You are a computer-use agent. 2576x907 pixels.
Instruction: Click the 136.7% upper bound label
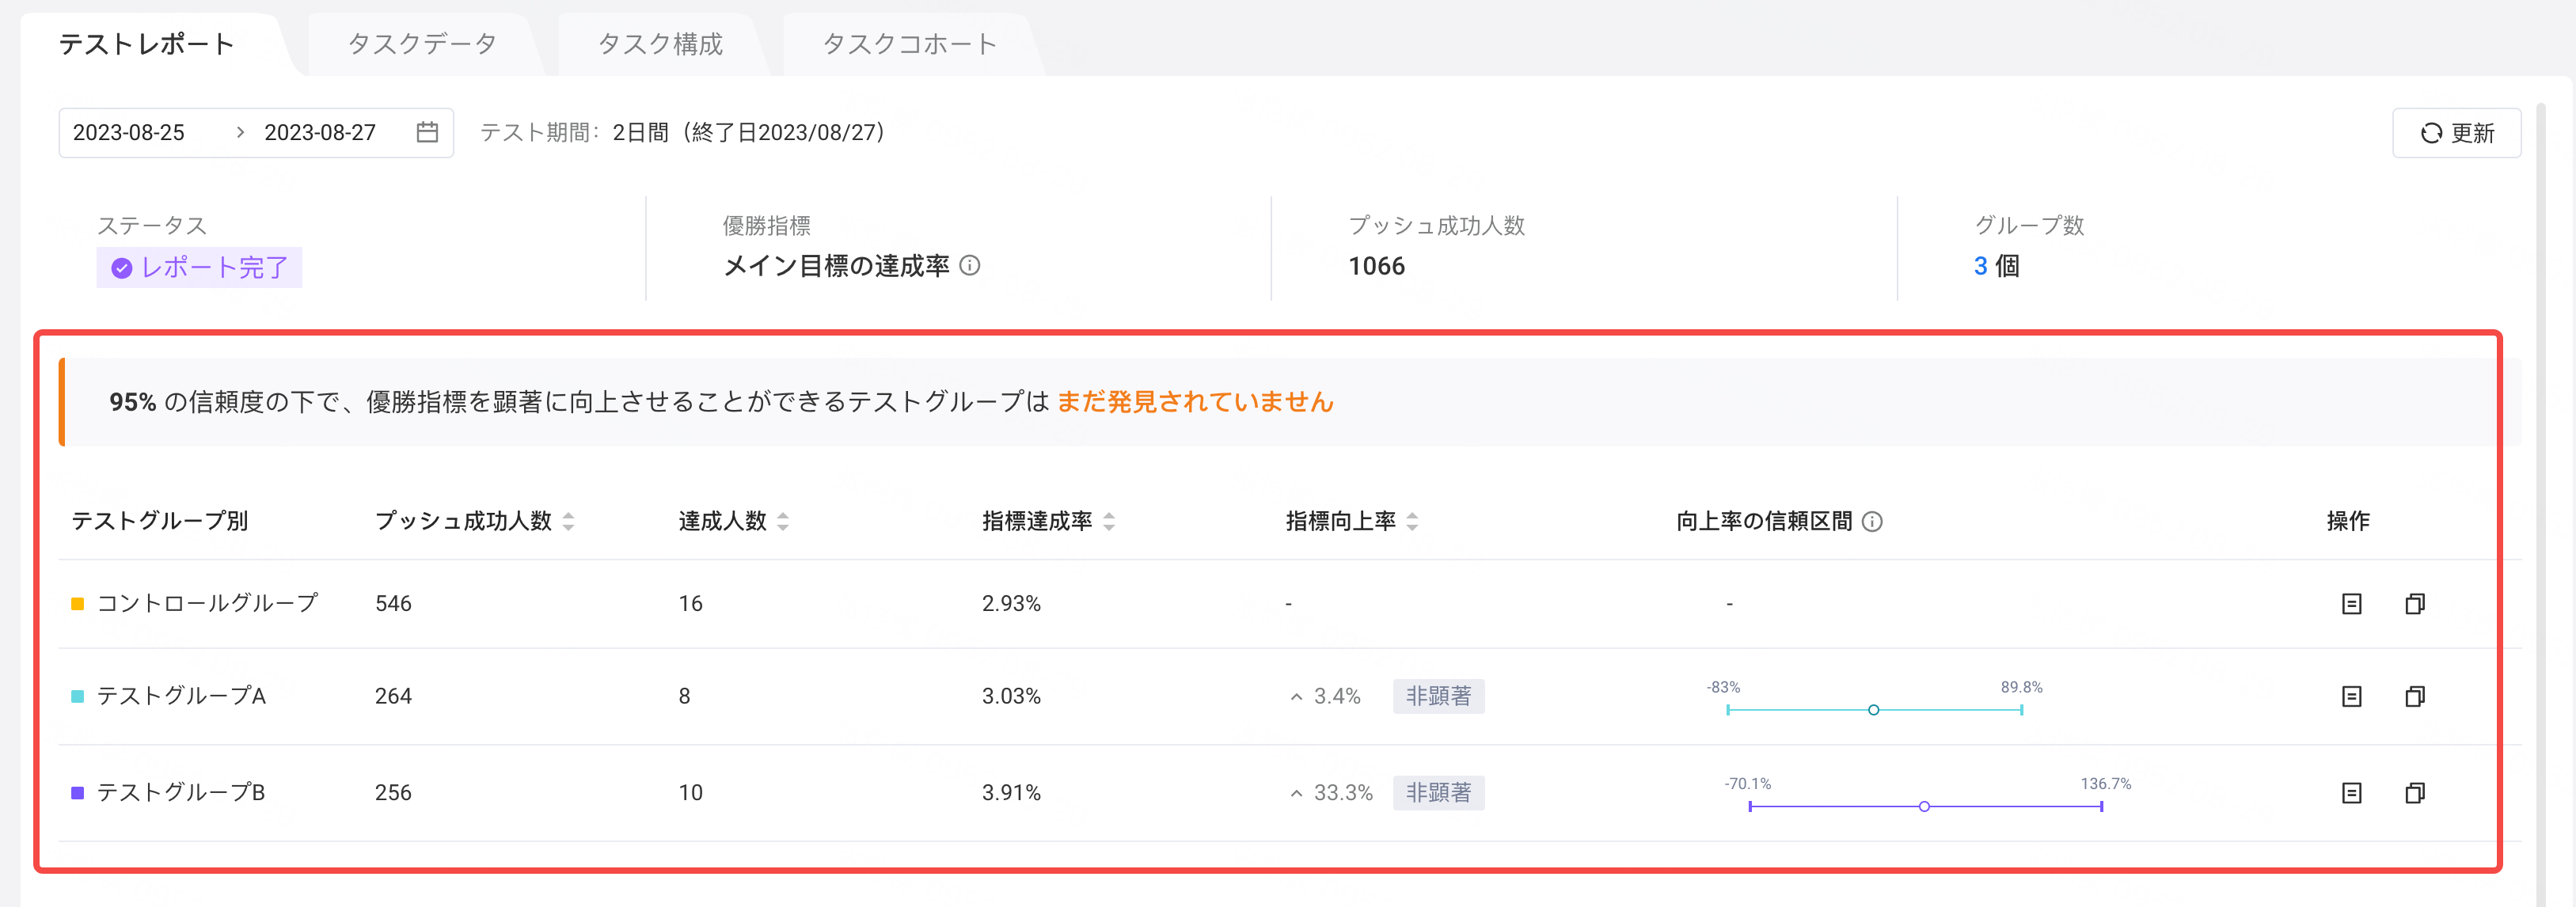pyautogui.click(x=2105, y=784)
